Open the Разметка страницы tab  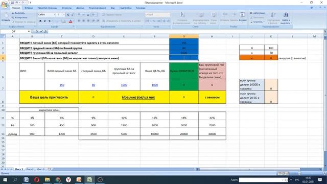[x=48, y=8]
